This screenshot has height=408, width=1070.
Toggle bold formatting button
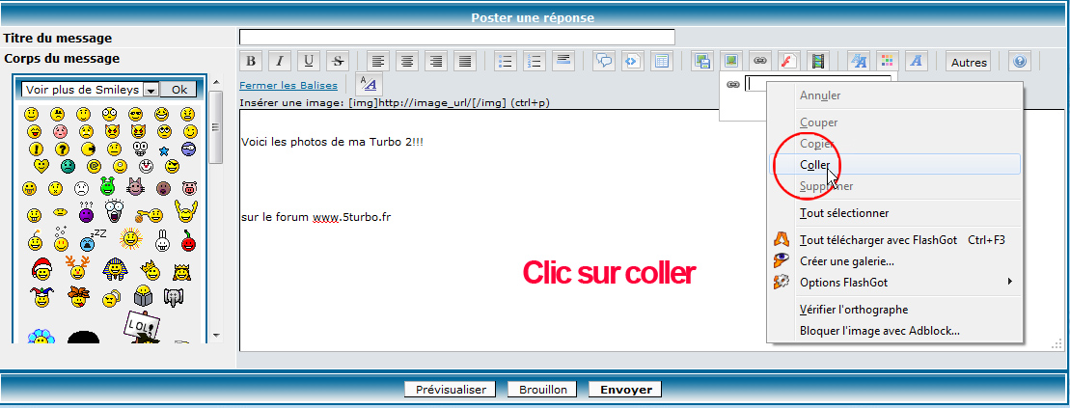[x=251, y=61]
